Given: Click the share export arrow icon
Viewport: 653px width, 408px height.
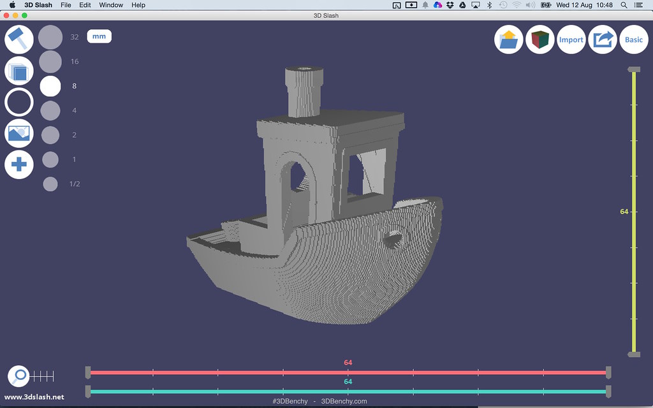Looking at the screenshot, I should pyautogui.click(x=602, y=40).
